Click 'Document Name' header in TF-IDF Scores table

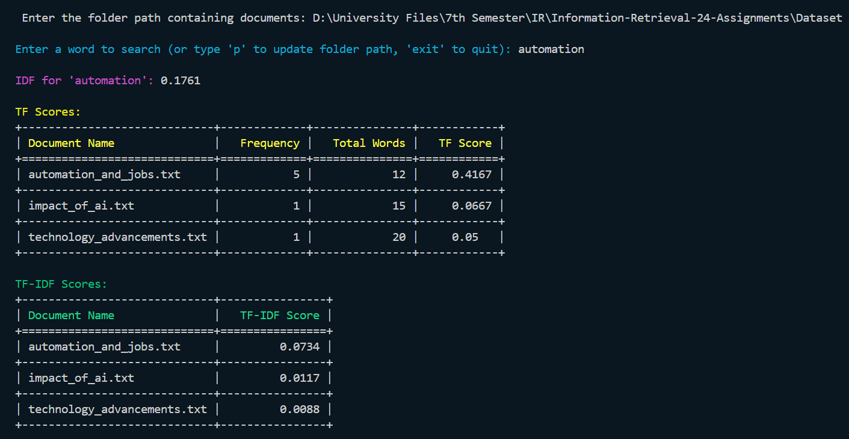pyautogui.click(x=71, y=316)
